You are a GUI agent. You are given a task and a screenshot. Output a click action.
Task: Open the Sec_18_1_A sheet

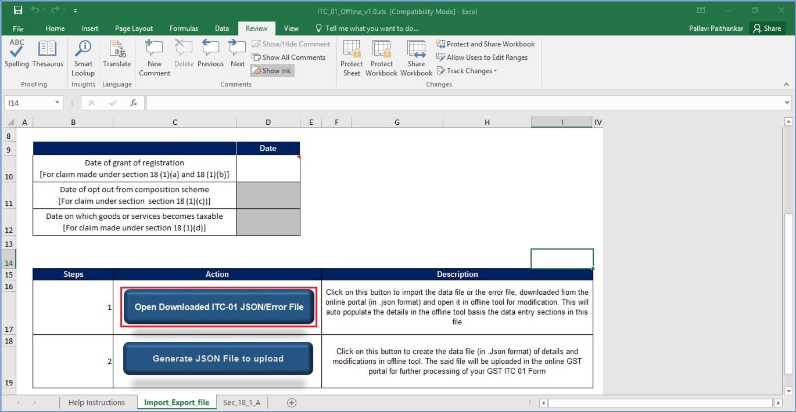(242, 402)
